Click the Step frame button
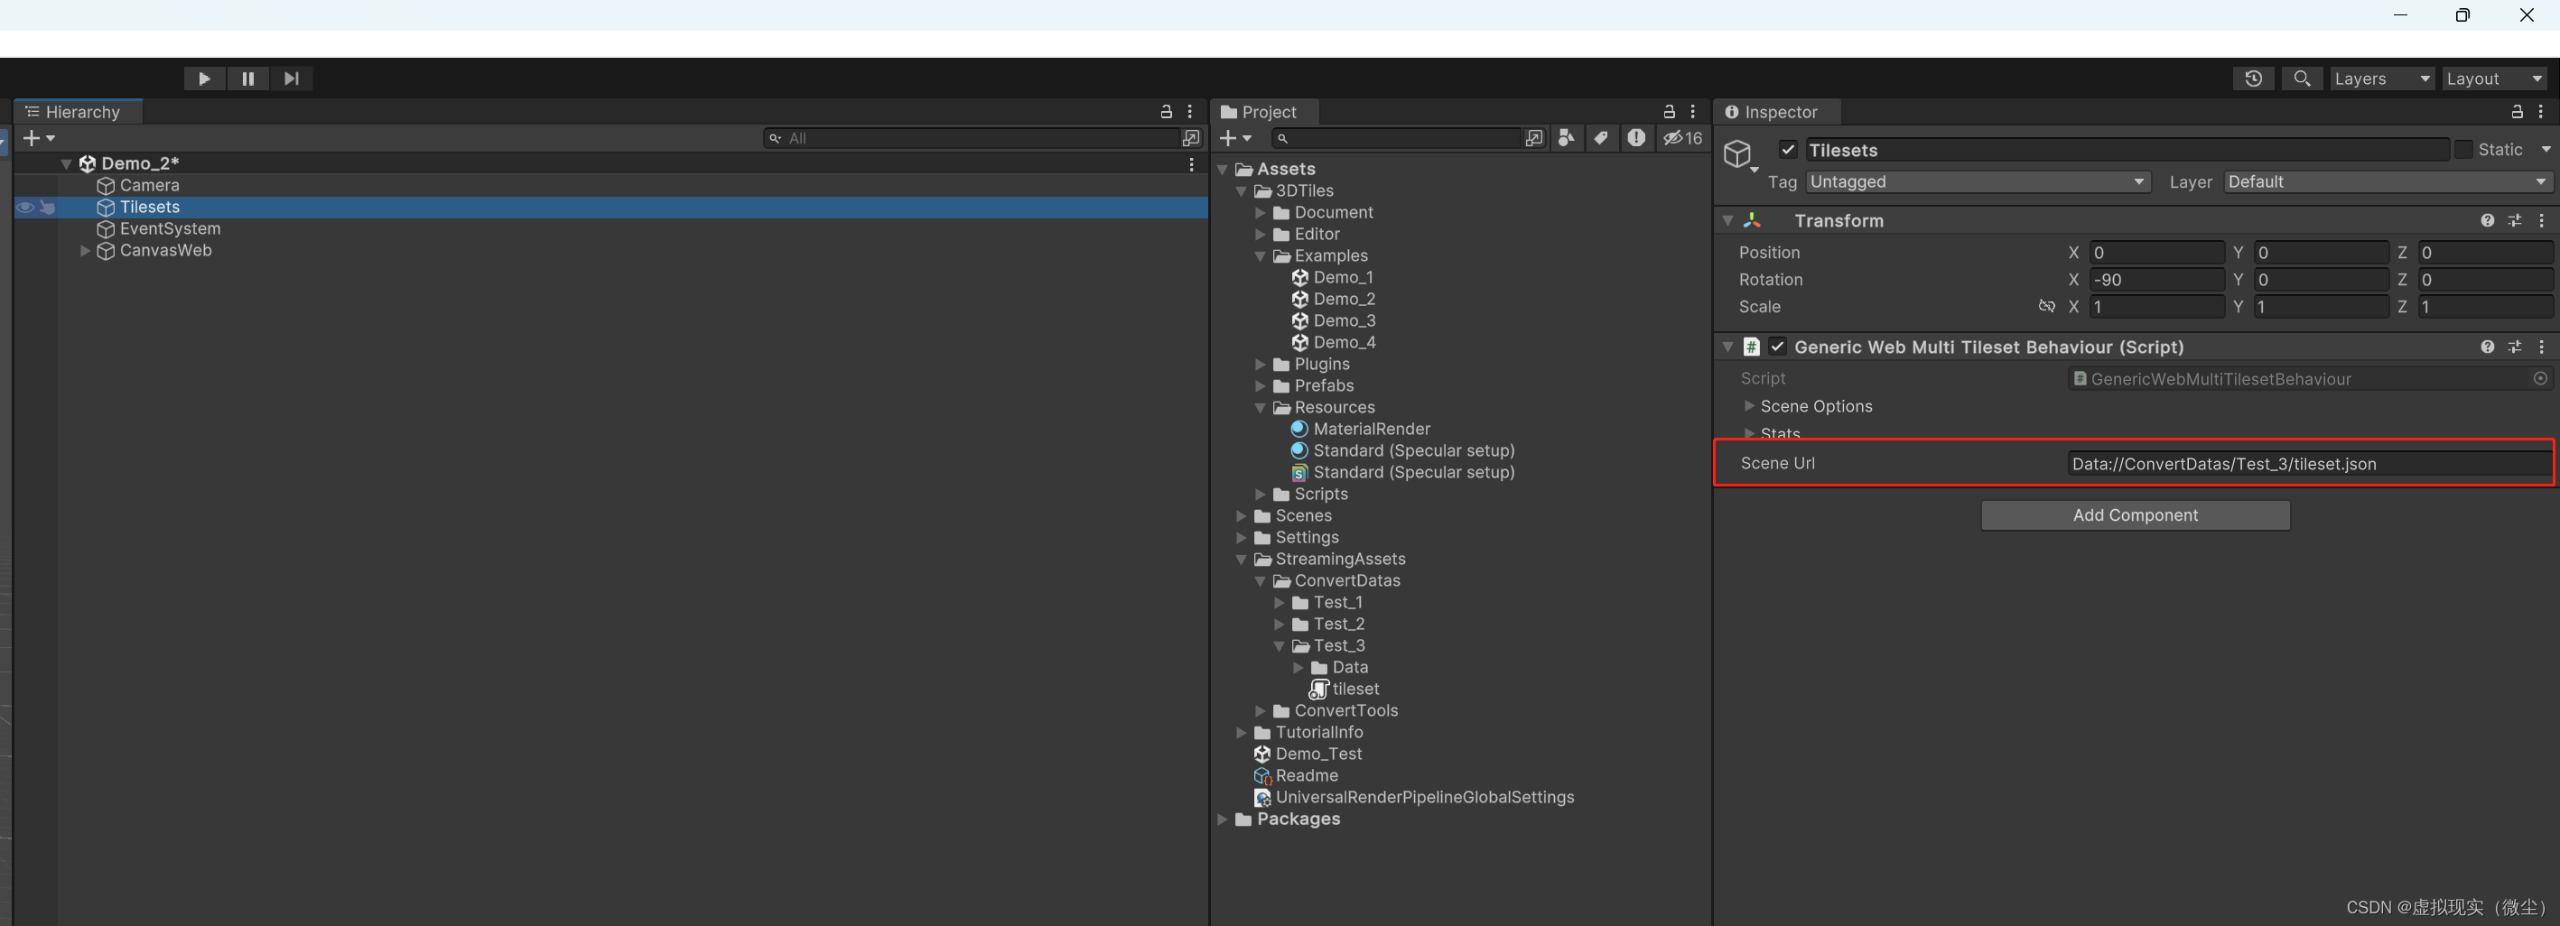This screenshot has height=926, width=2560. pos(291,79)
